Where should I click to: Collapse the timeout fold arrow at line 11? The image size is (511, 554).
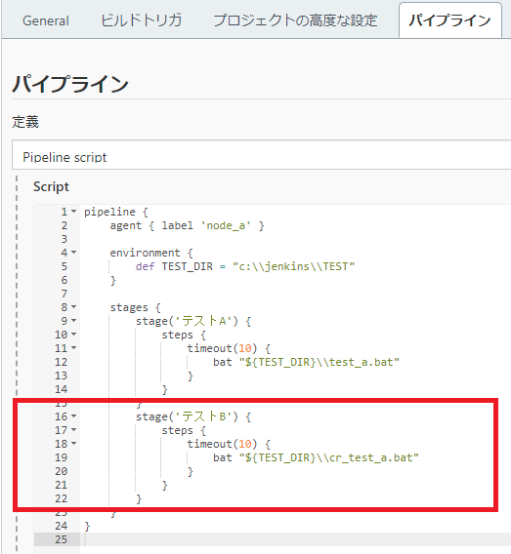[73, 348]
